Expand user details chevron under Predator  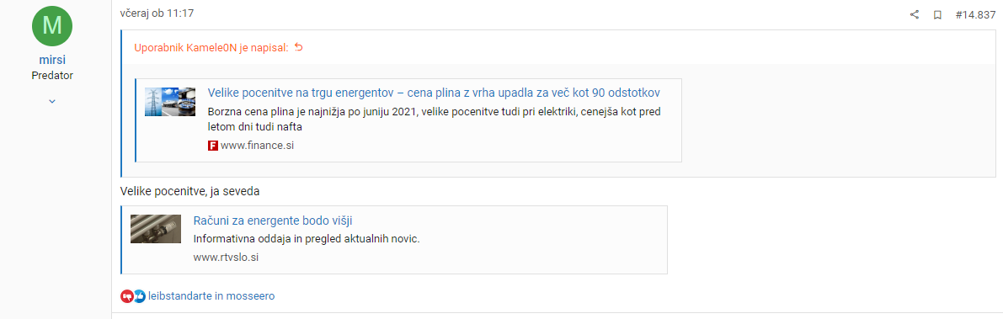(52, 101)
